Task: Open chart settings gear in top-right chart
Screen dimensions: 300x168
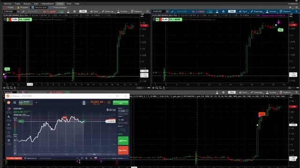Action: click(x=223, y=11)
